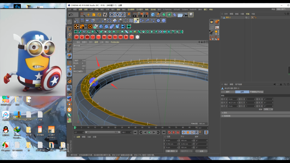Toggle S.X keyframe circle
The width and height of the screenshot is (290, 163).
(240, 99)
